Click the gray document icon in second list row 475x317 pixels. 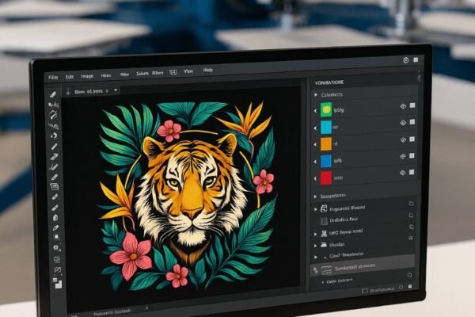coord(324,221)
